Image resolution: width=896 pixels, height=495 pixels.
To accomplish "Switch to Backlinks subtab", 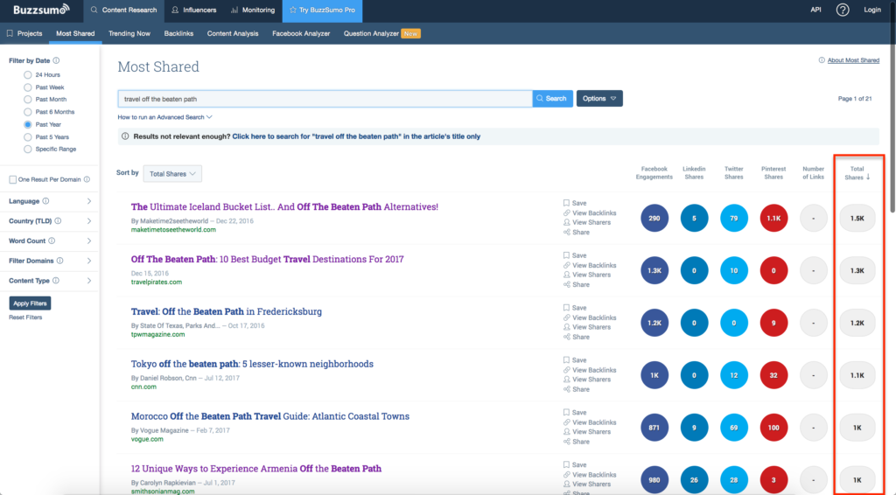I will click(178, 34).
